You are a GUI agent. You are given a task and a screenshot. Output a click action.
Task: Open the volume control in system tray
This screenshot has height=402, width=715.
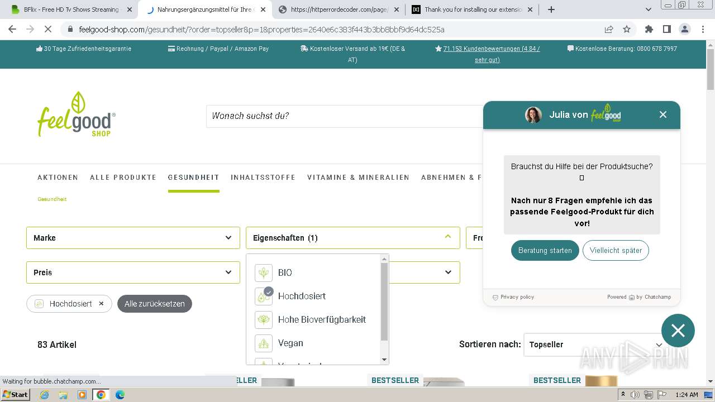click(635, 395)
